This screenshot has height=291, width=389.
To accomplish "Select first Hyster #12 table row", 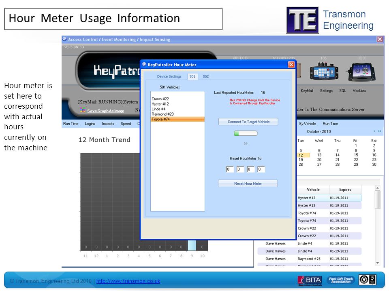I will (329, 198).
